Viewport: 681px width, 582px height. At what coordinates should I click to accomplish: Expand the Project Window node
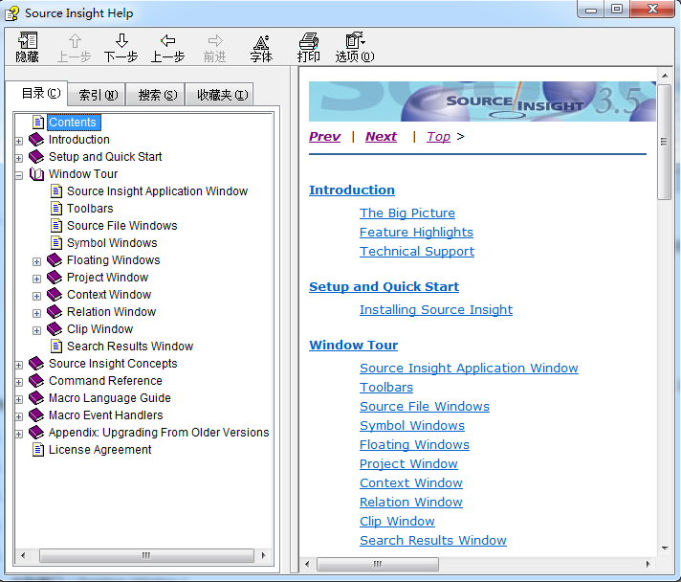click(37, 280)
